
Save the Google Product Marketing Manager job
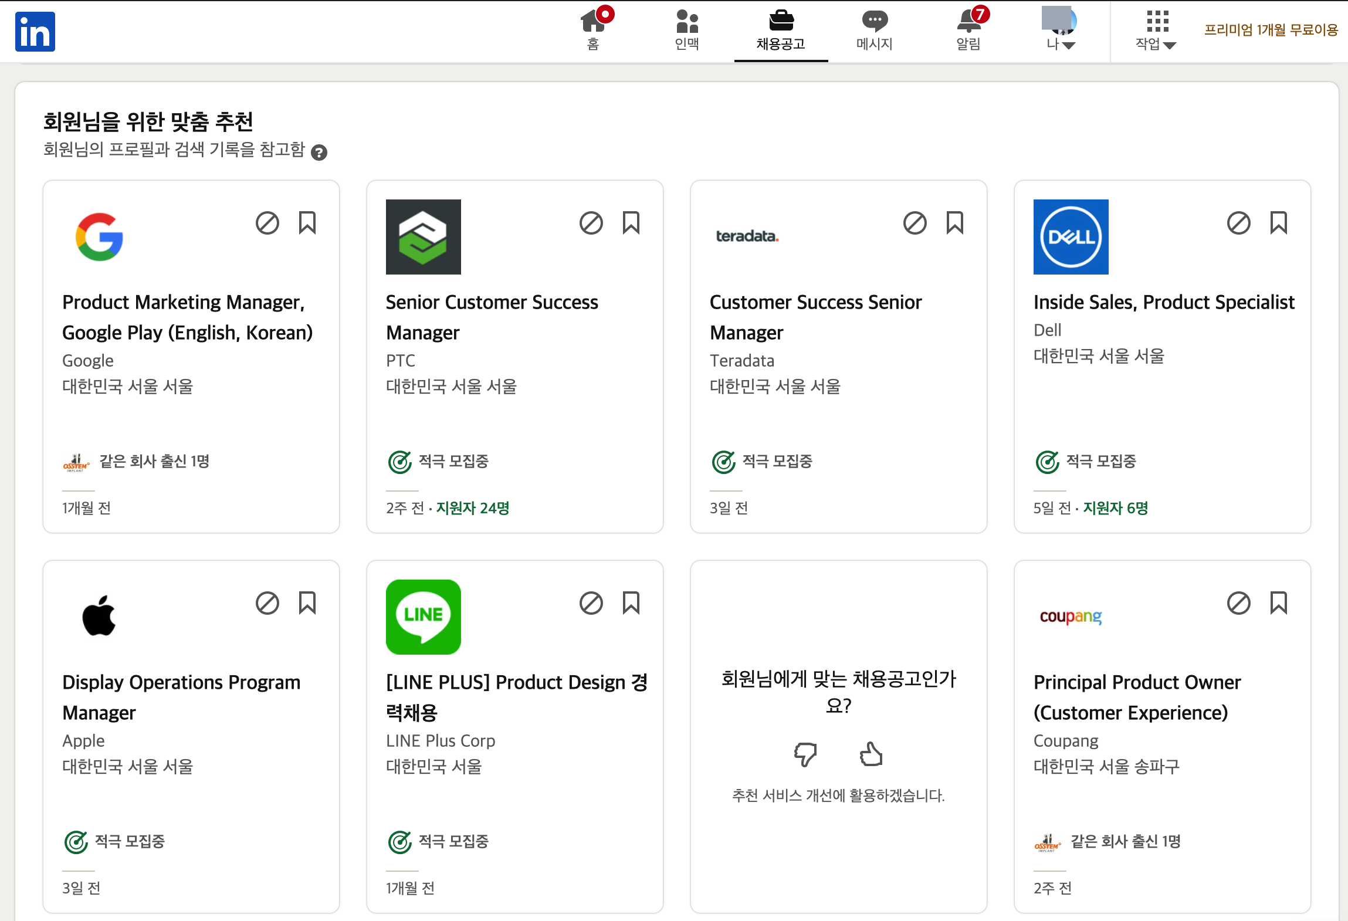point(307,223)
